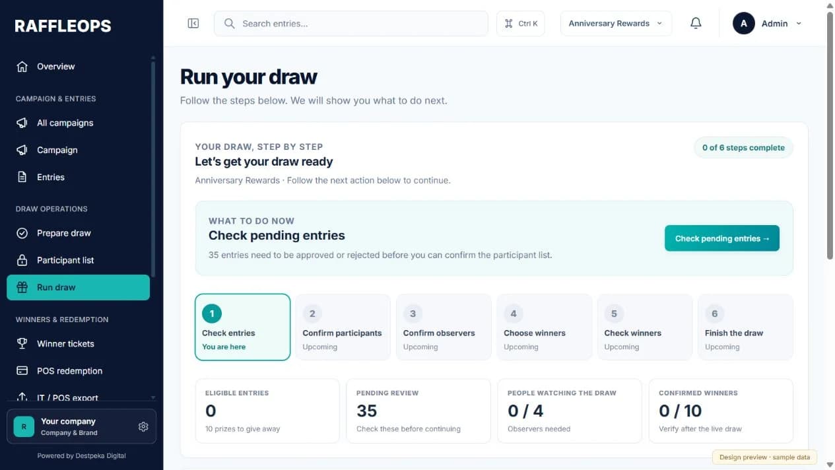Open the Anniversary Rewards campaign dropdown
The height and width of the screenshot is (470, 835).
pos(616,24)
